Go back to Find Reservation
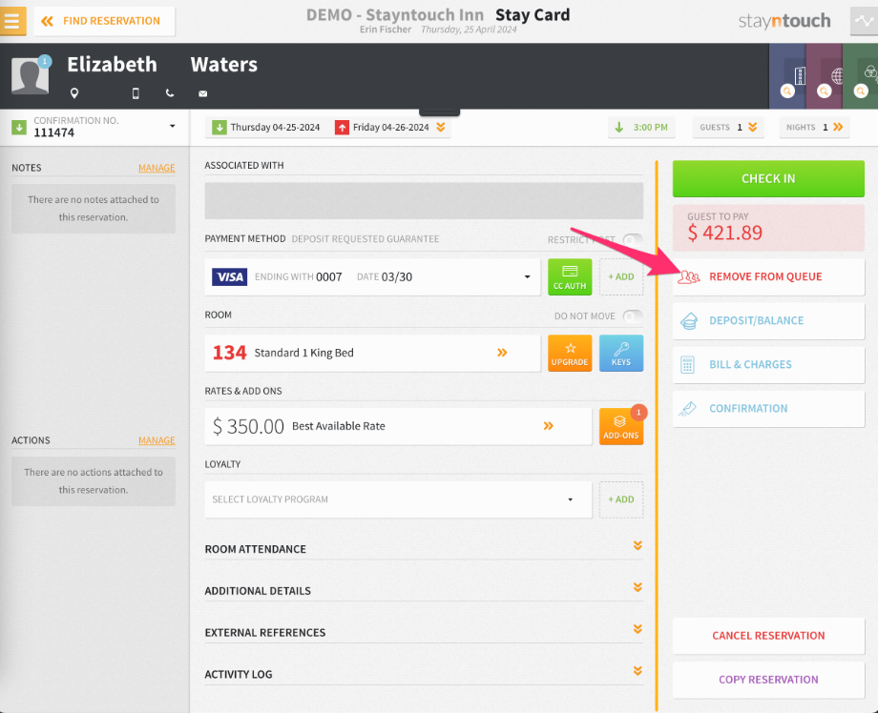The image size is (878, 713). coord(104,21)
